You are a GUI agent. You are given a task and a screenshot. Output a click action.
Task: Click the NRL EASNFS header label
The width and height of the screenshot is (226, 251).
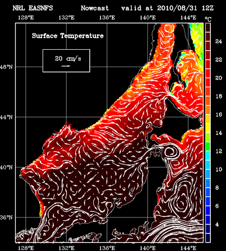click(x=33, y=8)
